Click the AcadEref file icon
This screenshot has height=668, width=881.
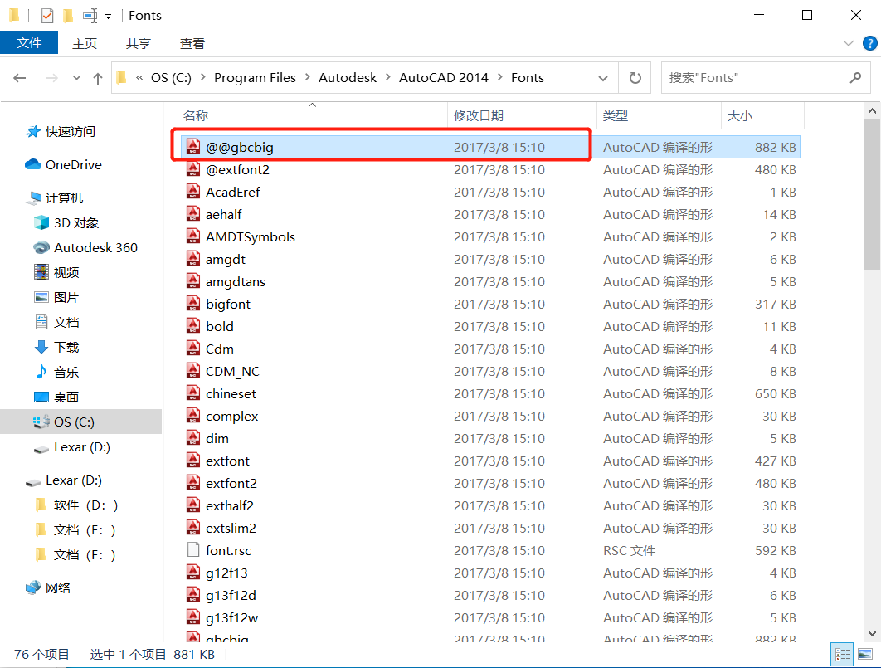click(193, 192)
